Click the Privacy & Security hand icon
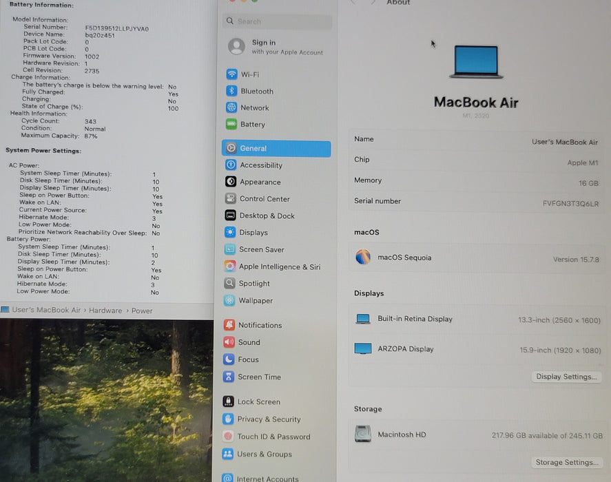 (x=228, y=419)
